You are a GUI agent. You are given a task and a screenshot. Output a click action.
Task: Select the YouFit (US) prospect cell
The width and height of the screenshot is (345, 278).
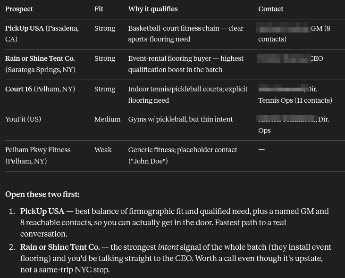(x=23, y=119)
